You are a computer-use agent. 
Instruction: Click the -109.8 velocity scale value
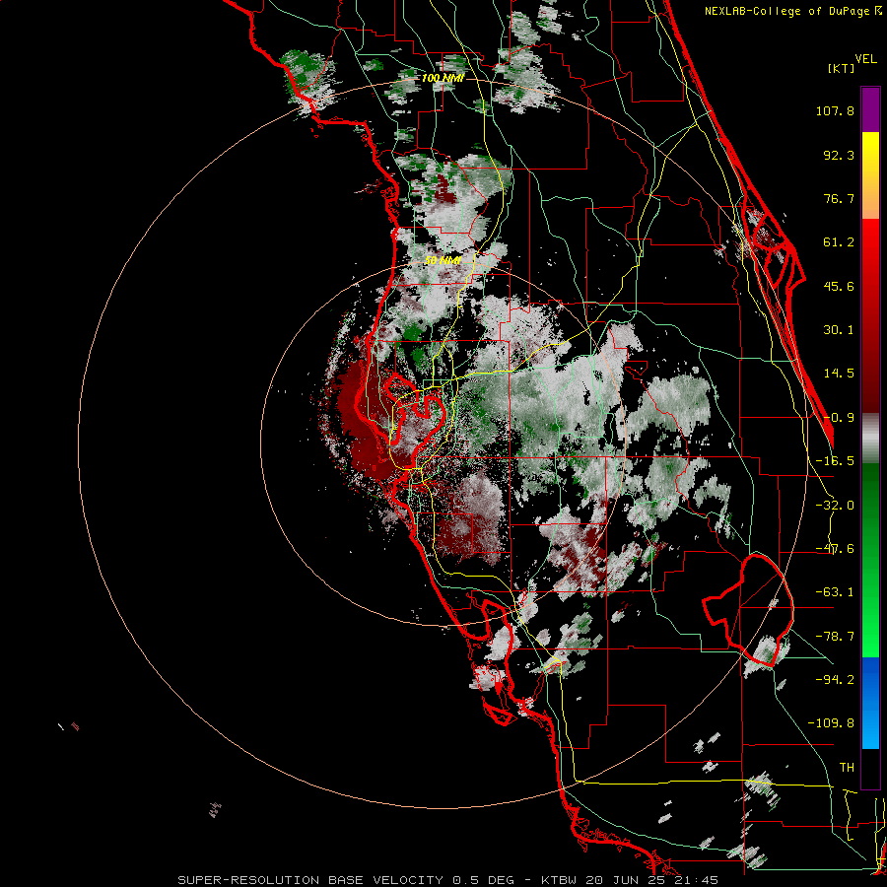(831, 723)
